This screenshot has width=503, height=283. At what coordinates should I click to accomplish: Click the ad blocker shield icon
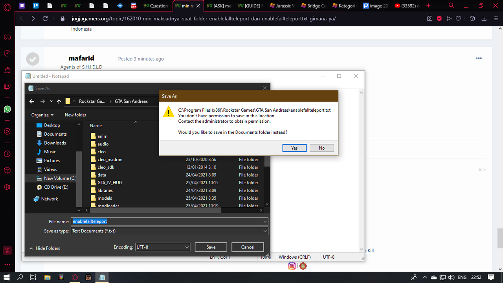coord(439,18)
